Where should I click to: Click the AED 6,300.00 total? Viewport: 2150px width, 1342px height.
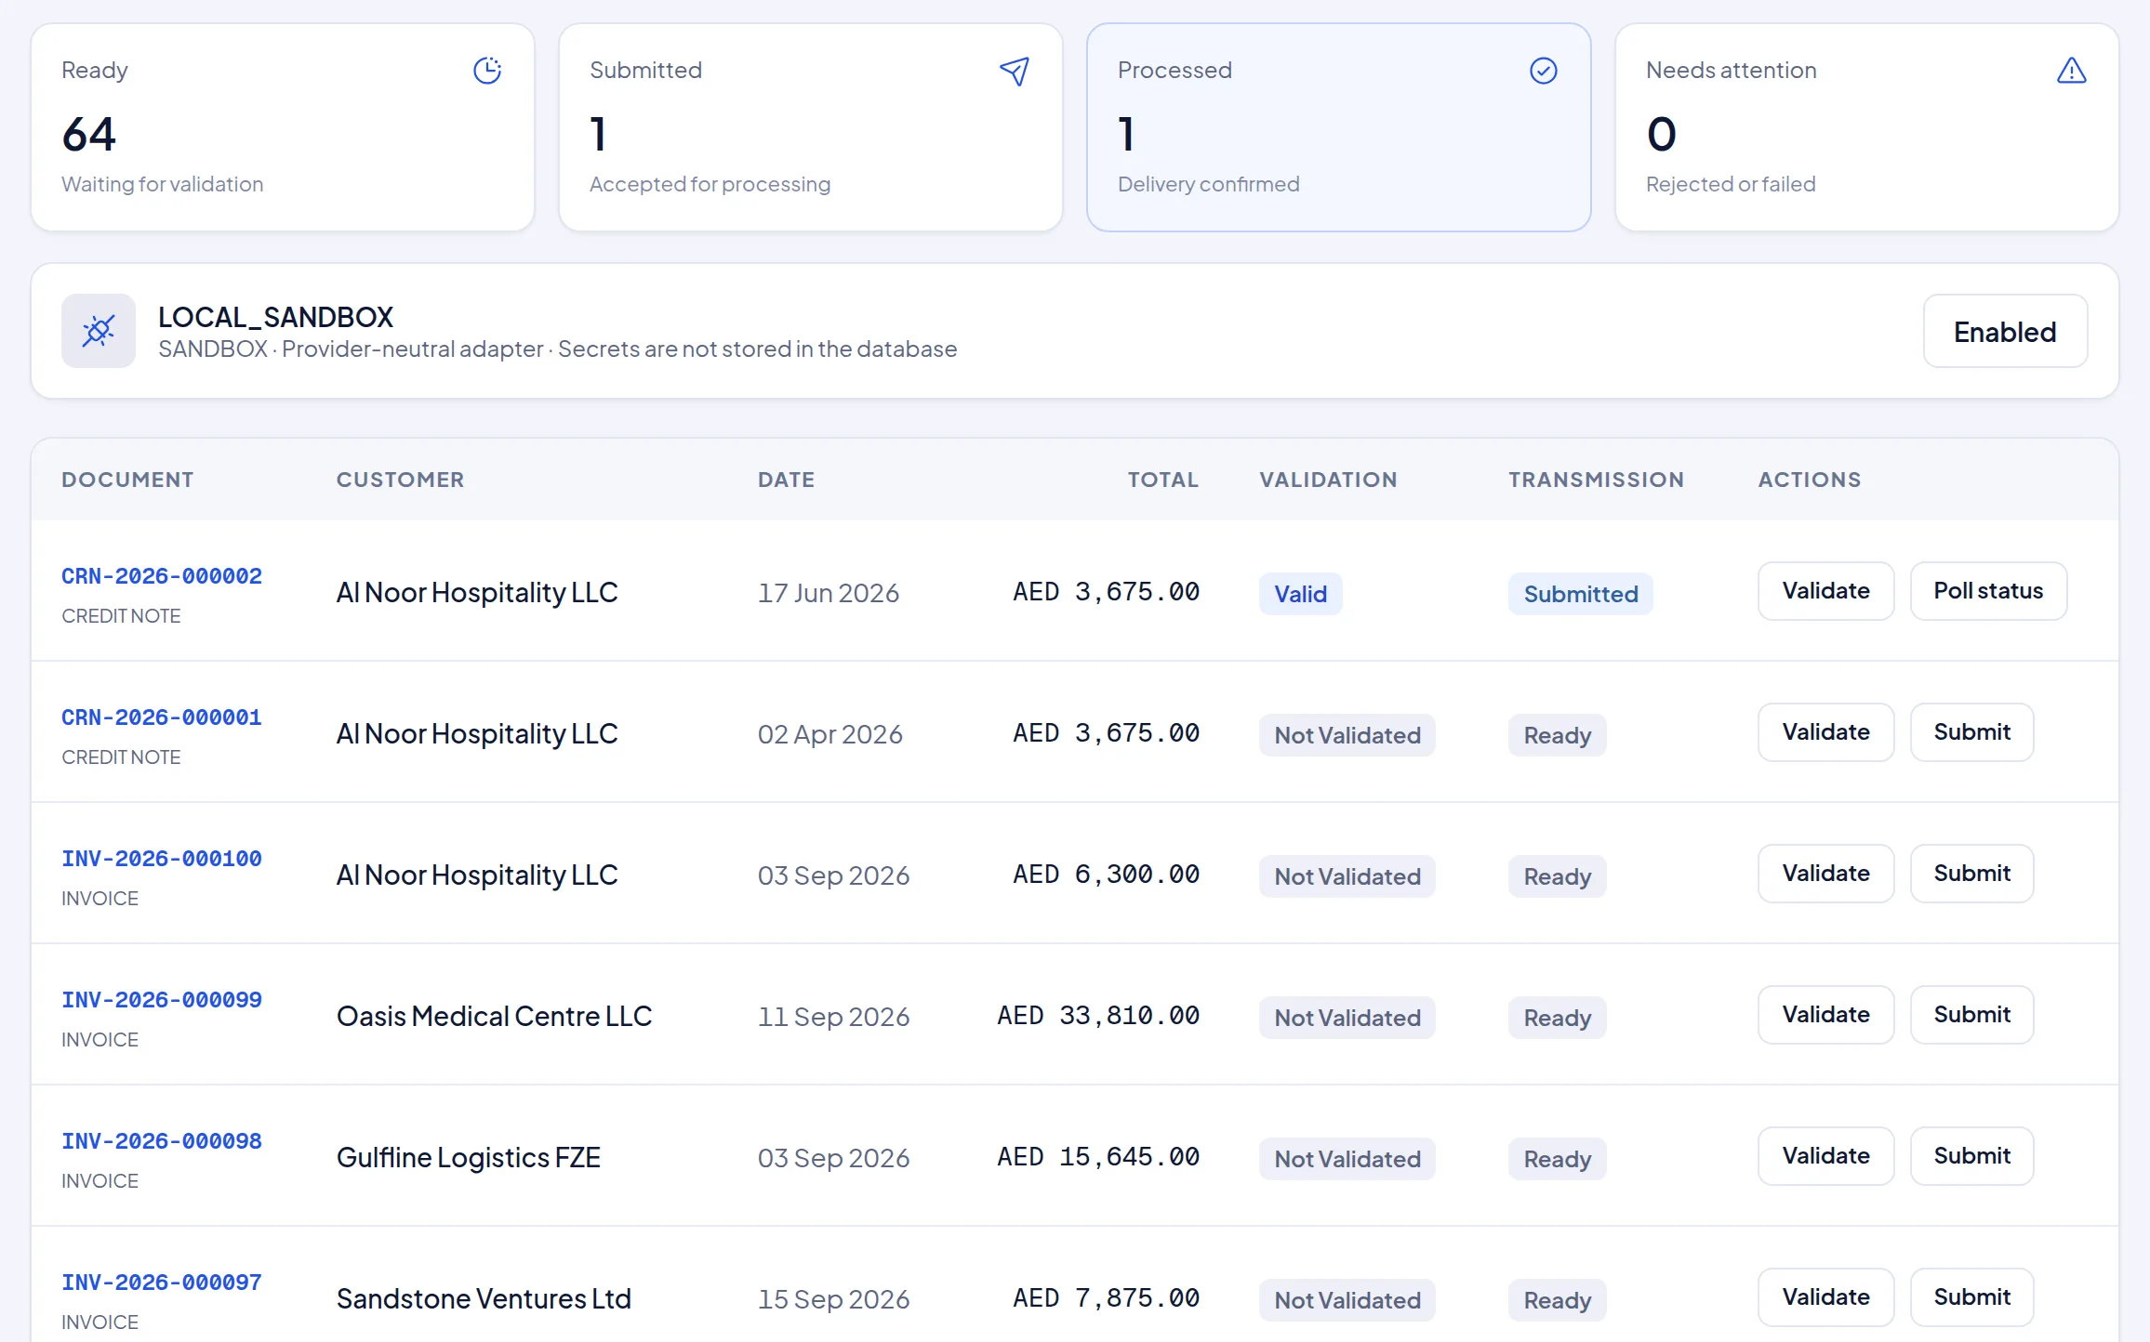tap(1106, 874)
